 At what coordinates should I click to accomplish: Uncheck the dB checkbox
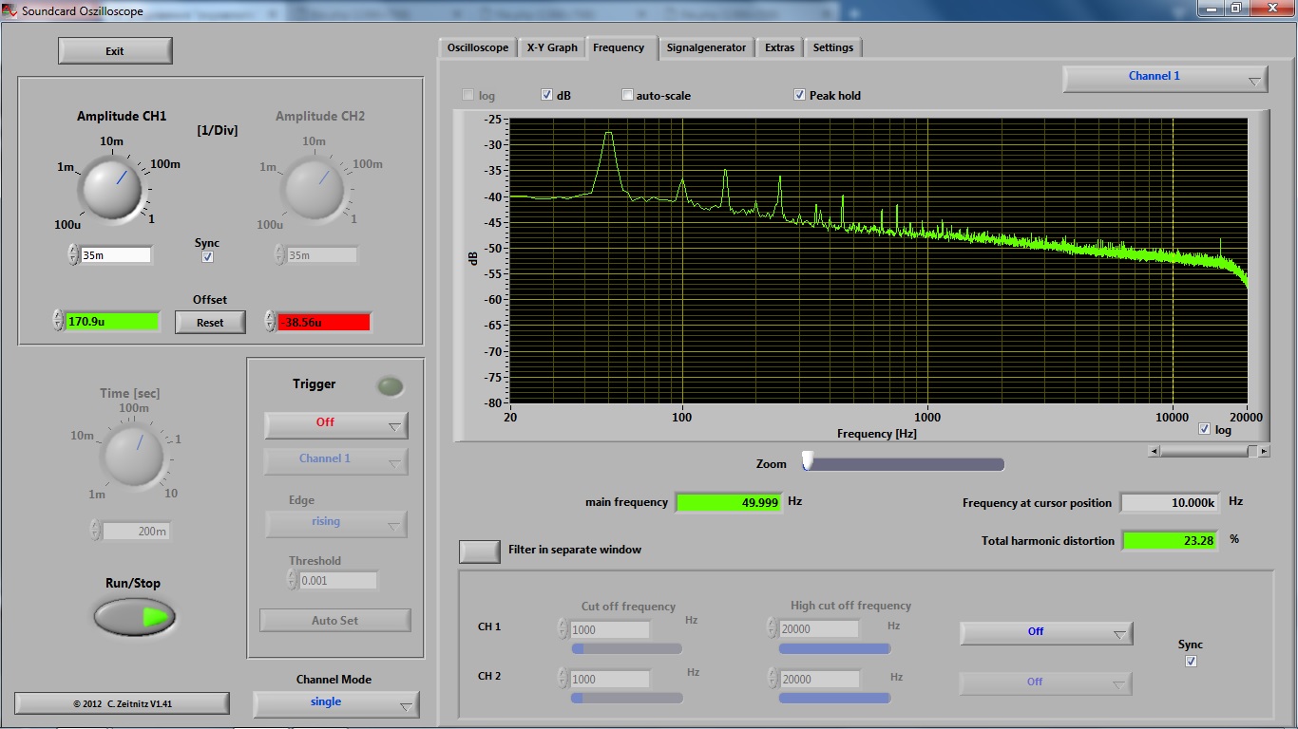pos(546,95)
